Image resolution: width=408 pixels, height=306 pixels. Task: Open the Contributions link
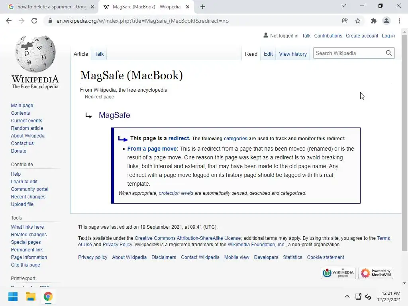[328, 35]
